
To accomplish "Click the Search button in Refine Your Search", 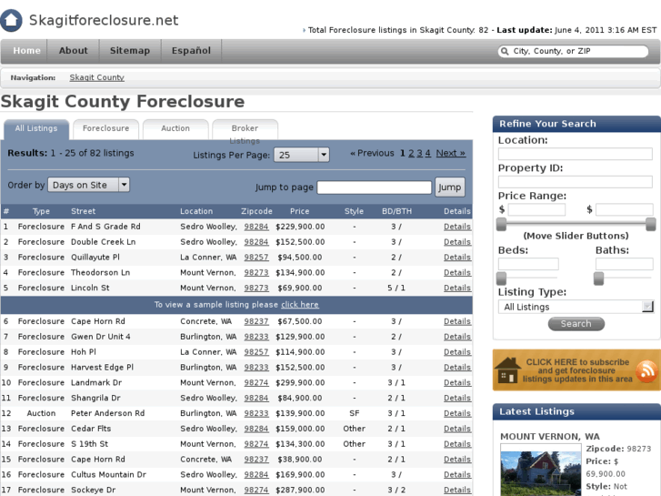I will click(x=576, y=324).
